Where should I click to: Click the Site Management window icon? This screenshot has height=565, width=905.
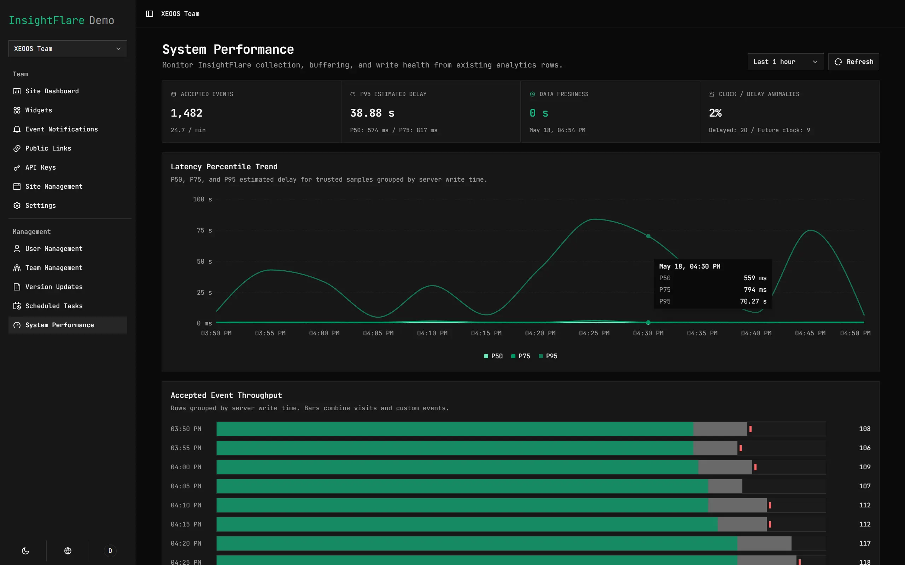(x=17, y=187)
